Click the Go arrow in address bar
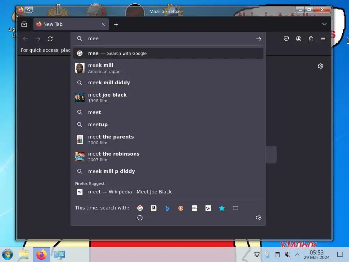Viewport: 349px width, 262px height. pyautogui.click(x=258, y=39)
